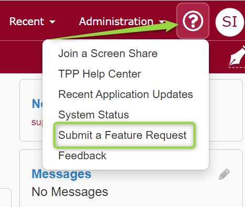Open the Administration dropdown menu

tap(122, 21)
